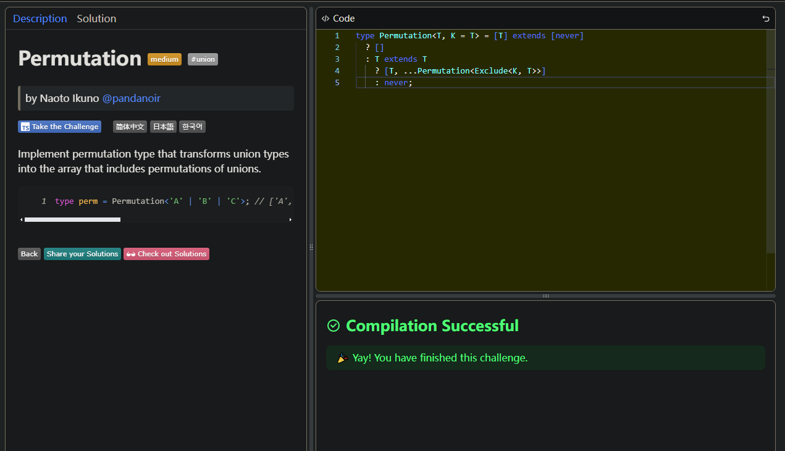Select the 简体中文 language badge
Screen dimensions: 785x451
point(130,127)
